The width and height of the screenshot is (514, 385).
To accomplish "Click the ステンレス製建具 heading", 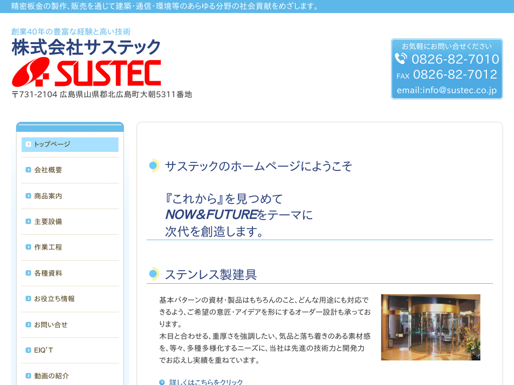I will pyautogui.click(x=211, y=274).
